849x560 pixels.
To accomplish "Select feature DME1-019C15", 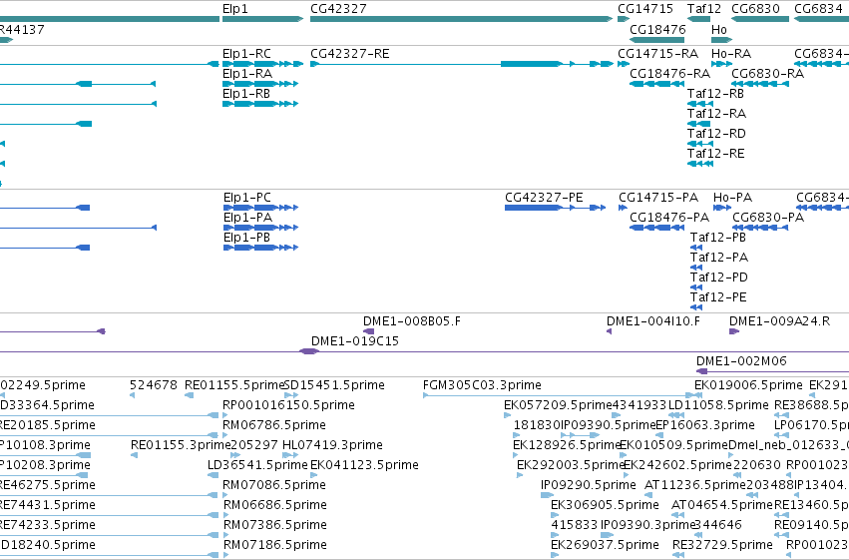I will (x=309, y=351).
